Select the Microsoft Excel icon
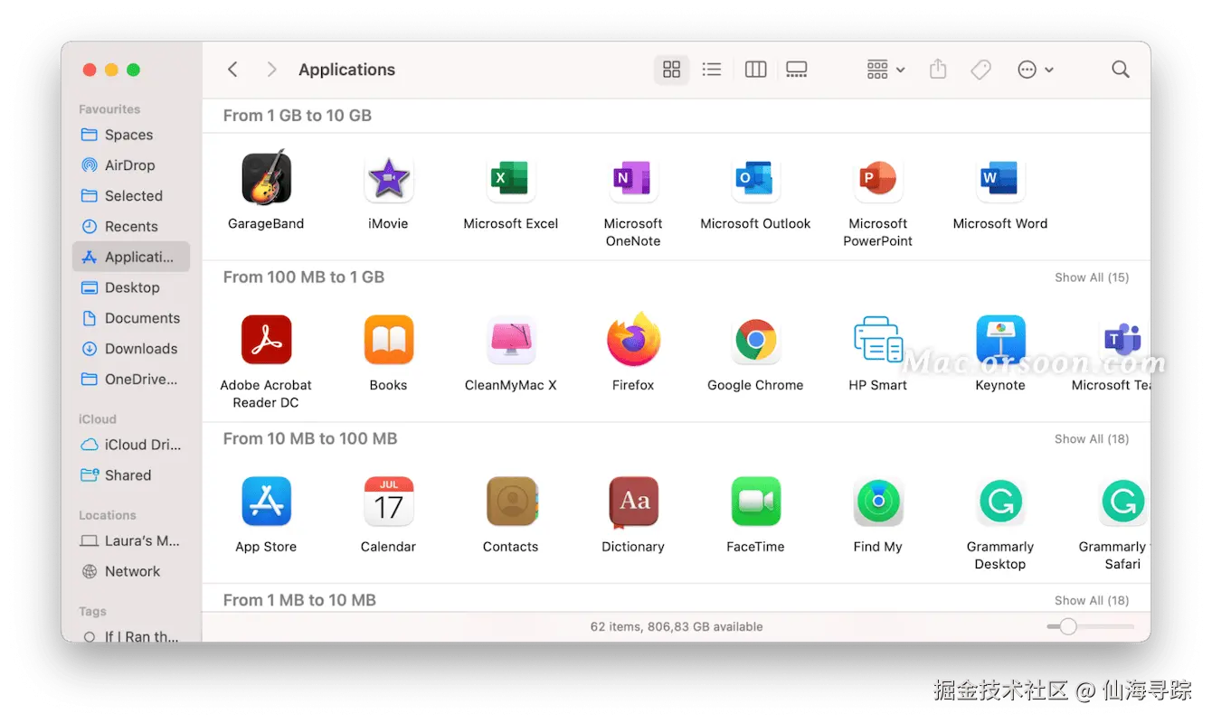This screenshot has width=1212, height=723. [x=511, y=178]
